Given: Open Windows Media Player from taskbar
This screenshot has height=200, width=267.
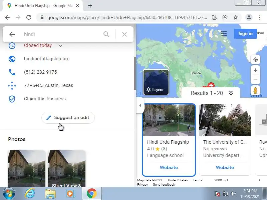Looking at the screenshot, I should (x=70, y=194).
